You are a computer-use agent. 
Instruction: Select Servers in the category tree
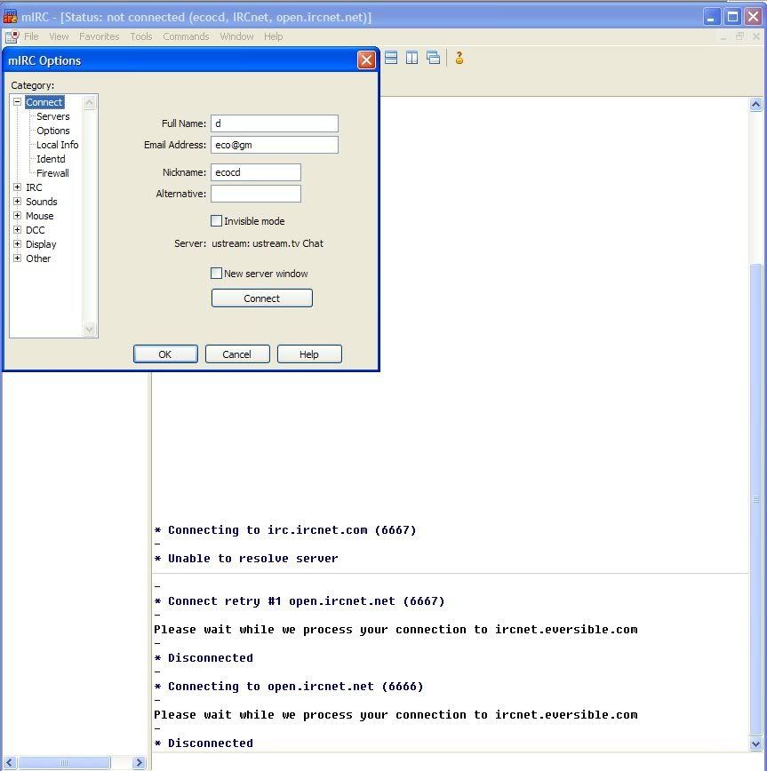tap(53, 116)
